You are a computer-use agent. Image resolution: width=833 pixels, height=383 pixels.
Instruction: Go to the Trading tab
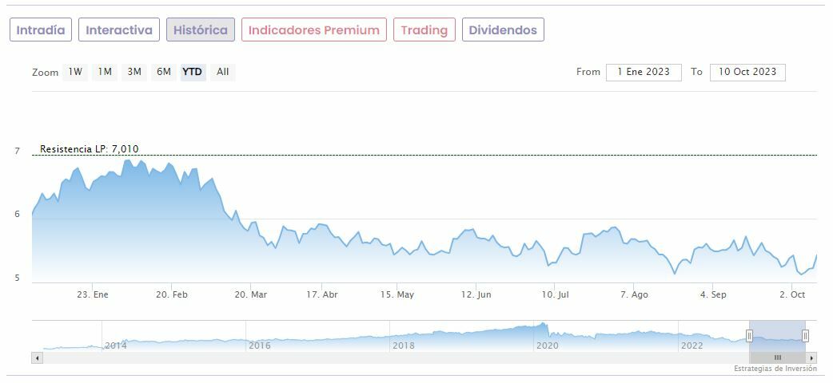coord(424,30)
